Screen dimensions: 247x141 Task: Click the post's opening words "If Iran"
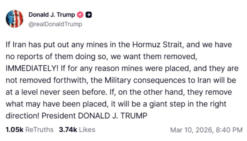(x=14, y=44)
